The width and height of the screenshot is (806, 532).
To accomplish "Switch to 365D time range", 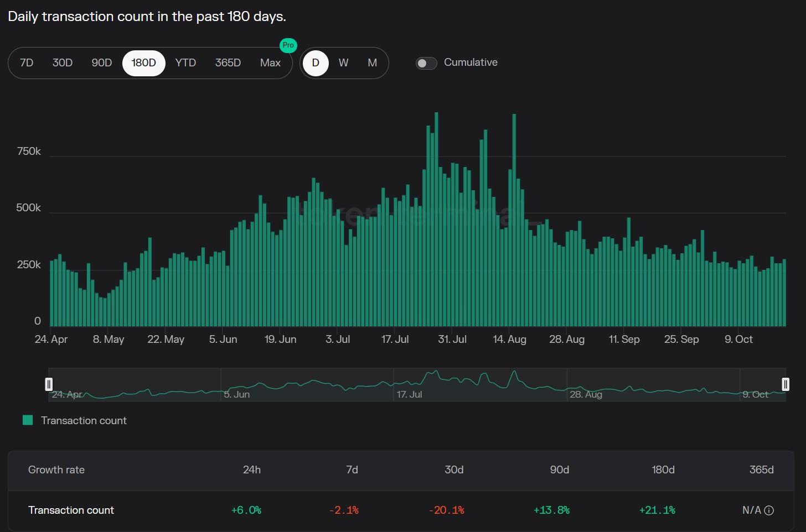I will (228, 62).
